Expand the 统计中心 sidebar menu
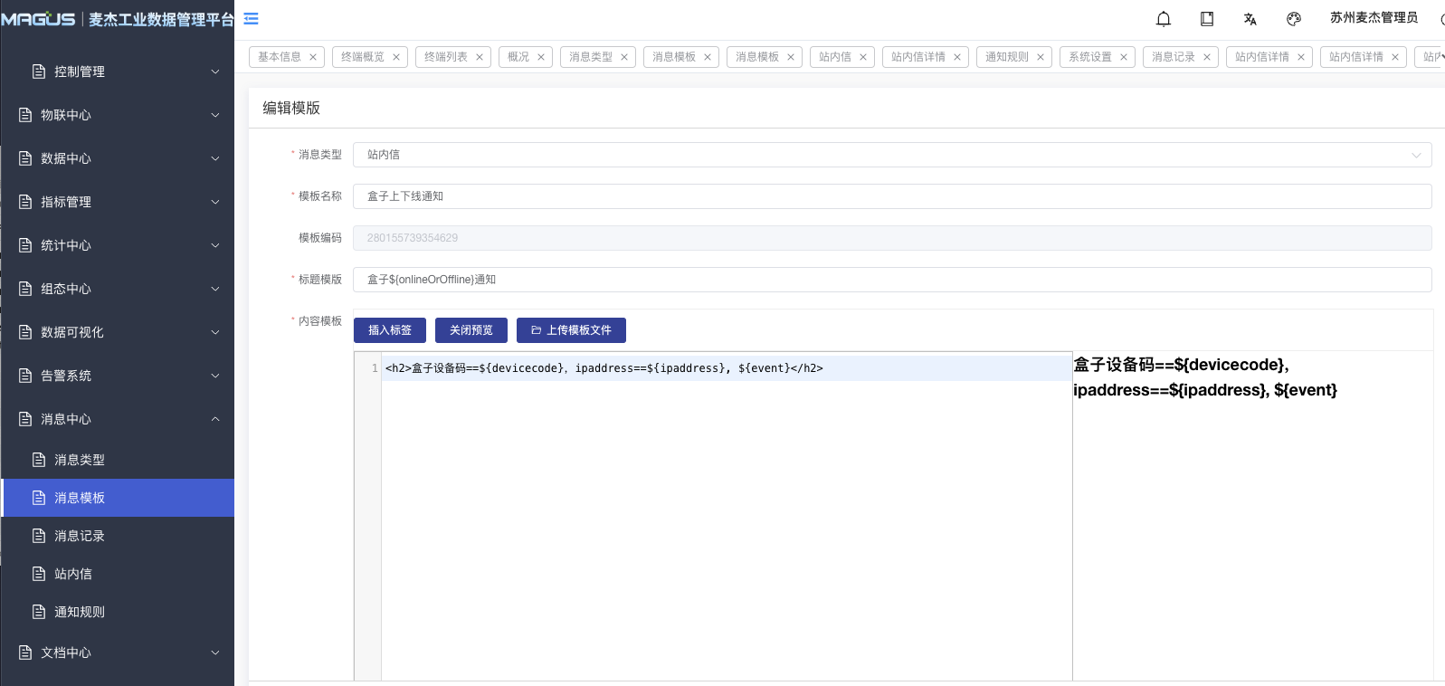 point(118,245)
